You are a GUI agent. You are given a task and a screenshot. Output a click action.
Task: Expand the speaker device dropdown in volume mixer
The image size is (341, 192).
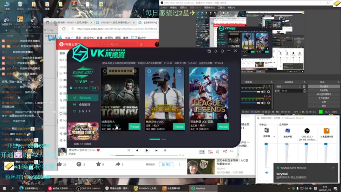[x=274, y=137]
